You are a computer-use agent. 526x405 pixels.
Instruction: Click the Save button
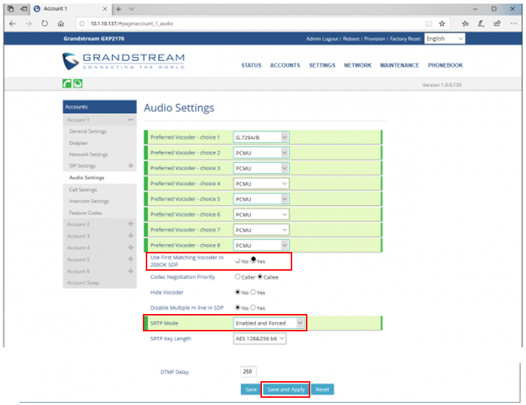click(x=250, y=390)
